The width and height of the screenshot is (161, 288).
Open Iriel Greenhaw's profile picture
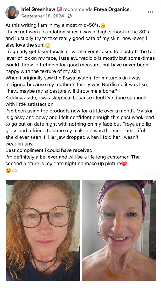[x=12, y=13]
